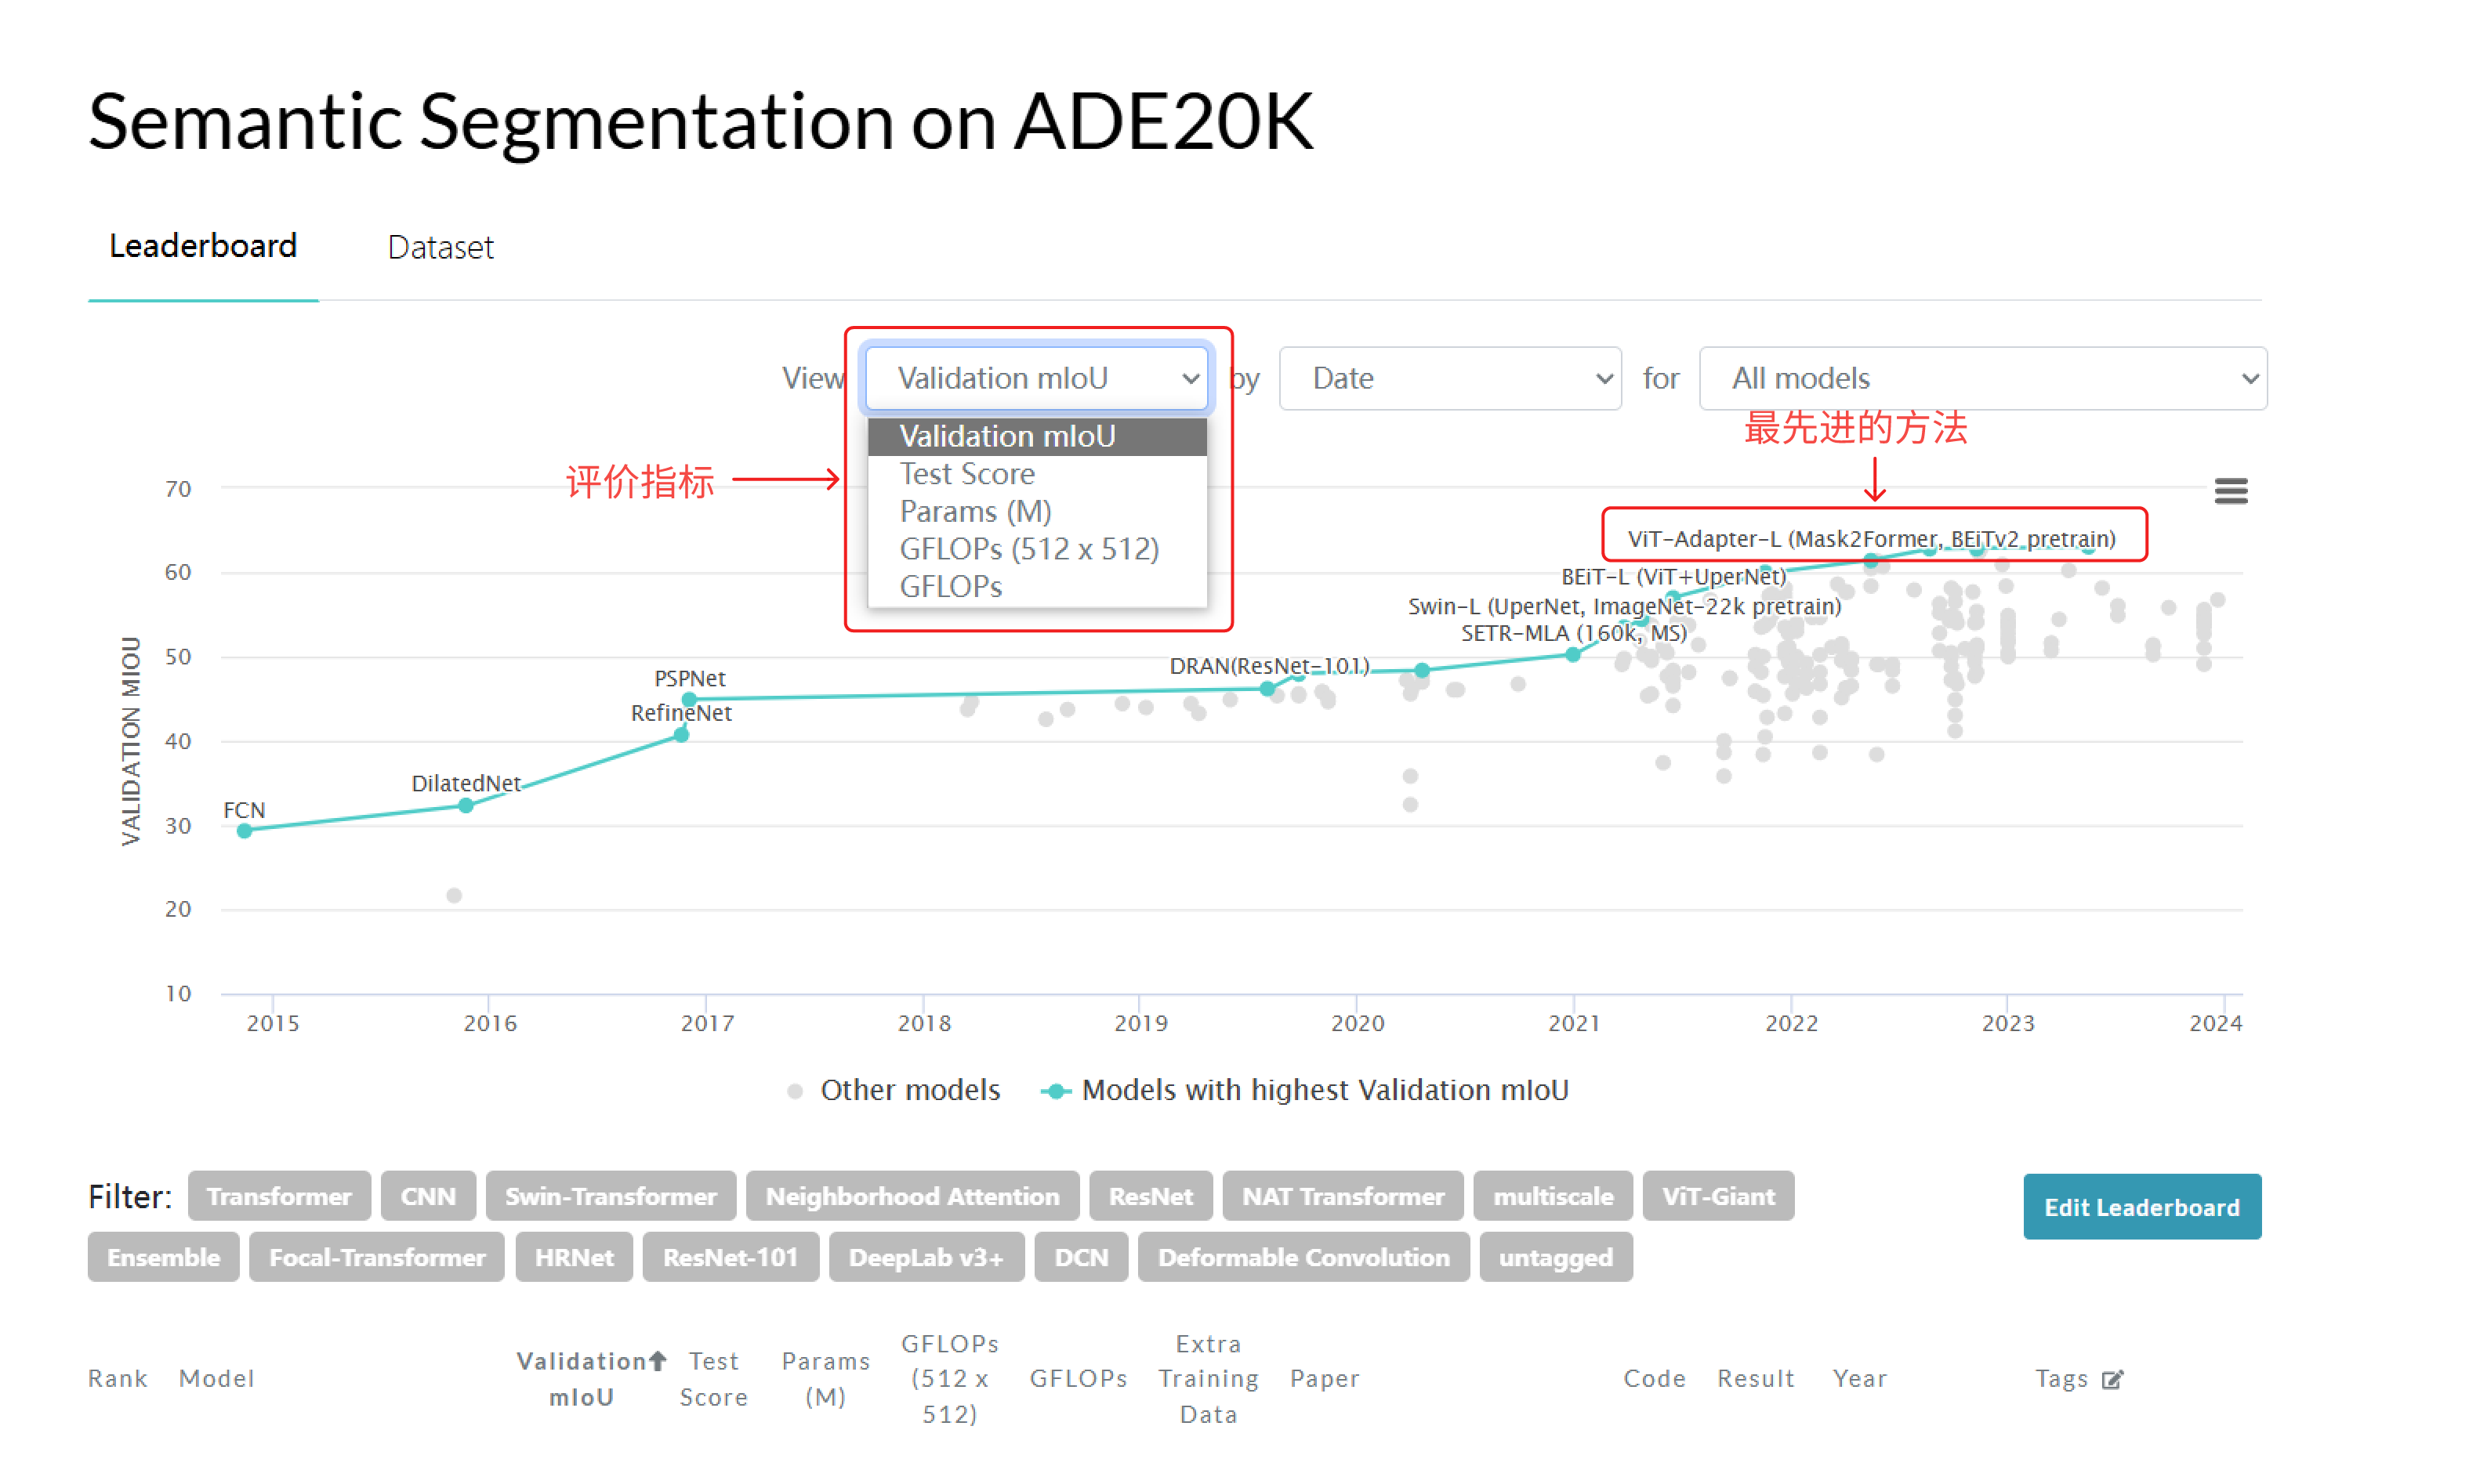Click the FCN data point on chart
Image resolution: width=2469 pixels, height=1484 pixels.
pyautogui.click(x=244, y=831)
